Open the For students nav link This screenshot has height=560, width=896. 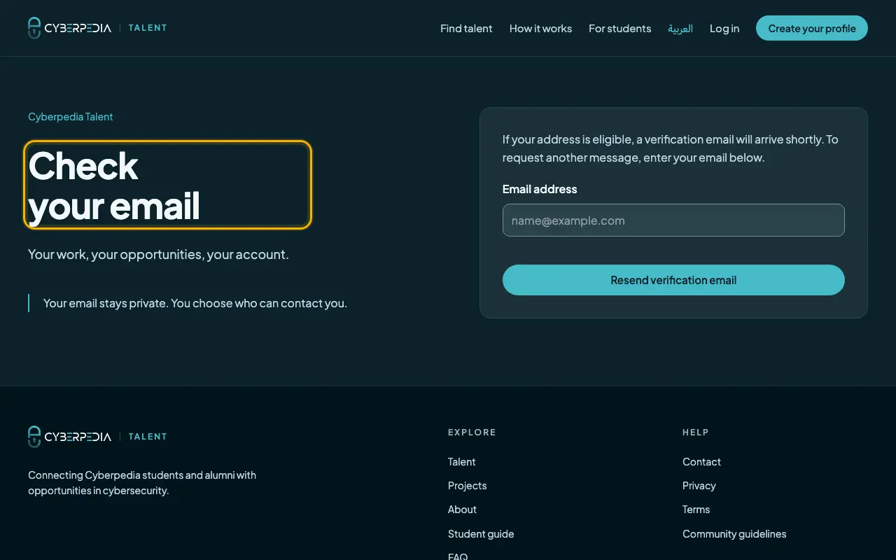point(620,29)
